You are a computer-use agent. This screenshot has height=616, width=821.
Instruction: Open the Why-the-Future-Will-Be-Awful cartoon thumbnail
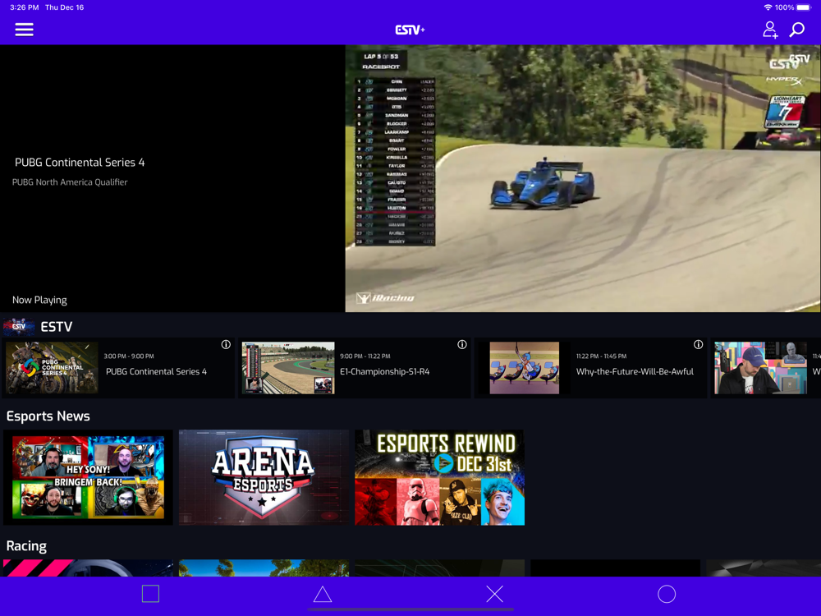(x=524, y=368)
